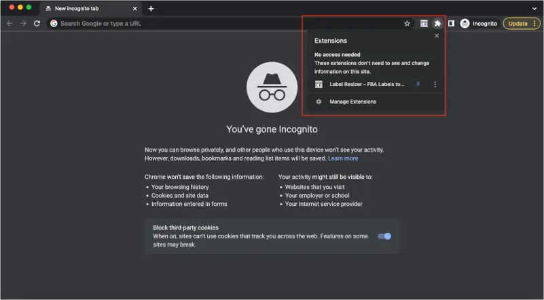544x300 pixels.
Task: Click the incognito hat-and-glasses logo
Action: (x=272, y=87)
